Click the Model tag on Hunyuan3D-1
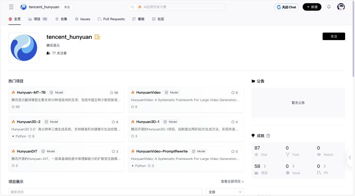The image size is (355, 196). [170, 121]
